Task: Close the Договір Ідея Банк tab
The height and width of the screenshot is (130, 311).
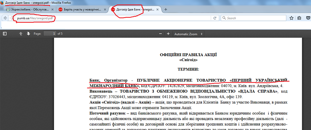Action: point(157,9)
